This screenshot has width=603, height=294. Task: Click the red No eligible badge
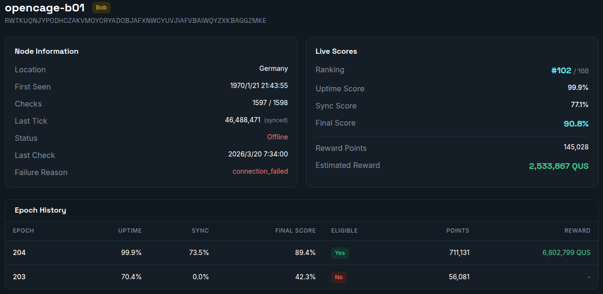tap(338, 277)
